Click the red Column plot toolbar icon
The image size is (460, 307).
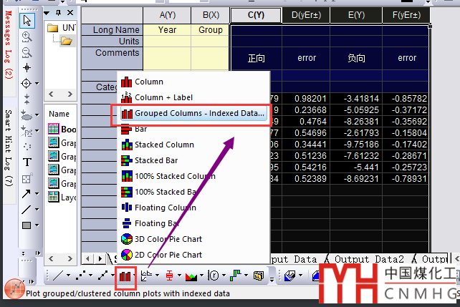(125, 276)
